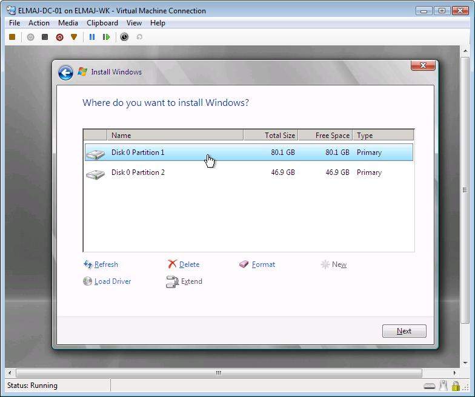Sort by the Name column header
The height and width of the screenshot is (397, 475).
(175, 136)
